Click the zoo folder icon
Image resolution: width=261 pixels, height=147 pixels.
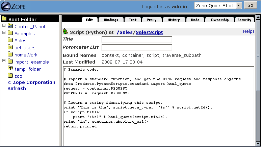(x=10, y=76)
